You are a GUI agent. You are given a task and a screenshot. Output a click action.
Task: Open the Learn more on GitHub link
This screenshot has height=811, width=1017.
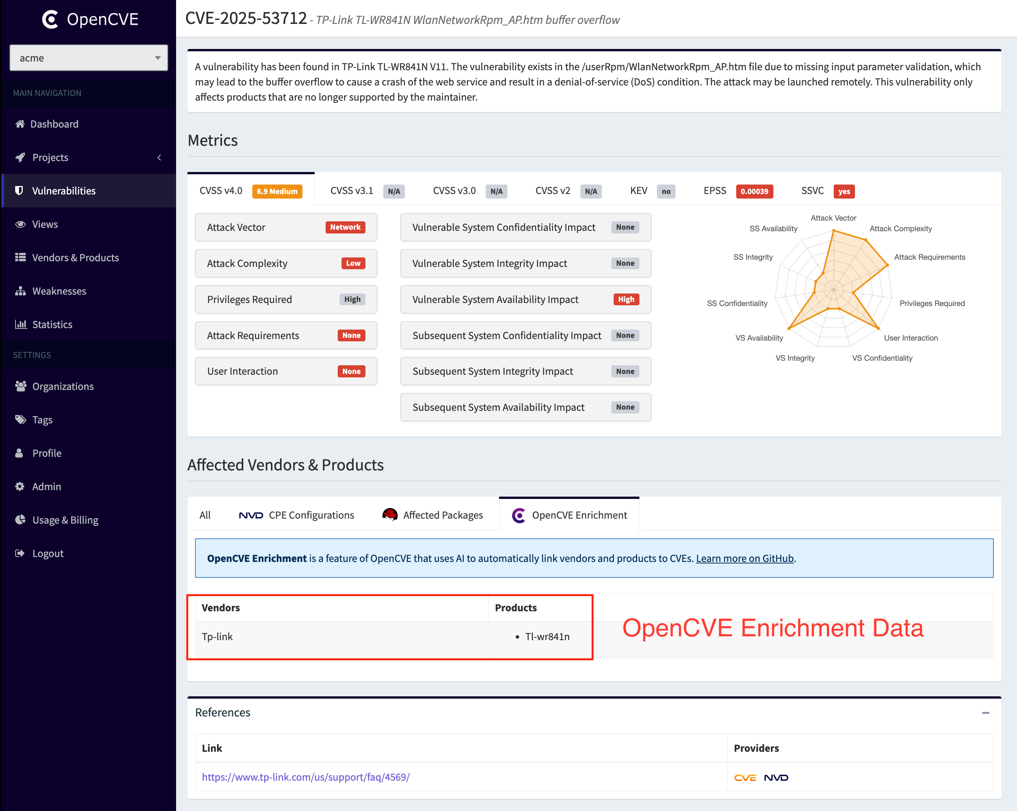[x=745, y=558]
